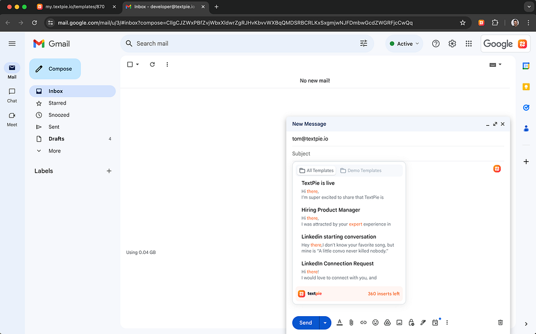Open the insert link icon
The image size is (536, 334).
(x=363, y=322)
